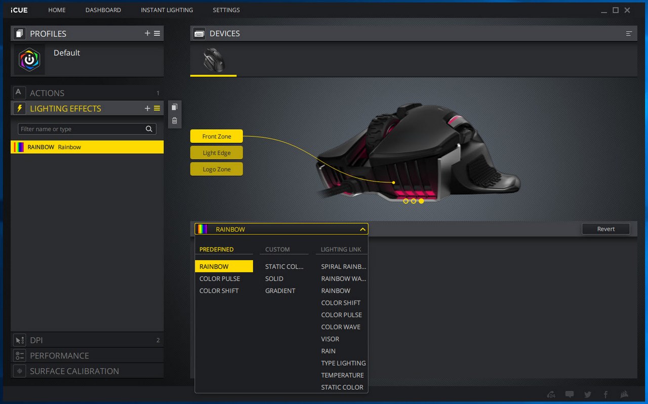Screen dimensions: 648x404
Task: Expand the SURFACE CALIBRATION section
Action: tap(87, 371)
